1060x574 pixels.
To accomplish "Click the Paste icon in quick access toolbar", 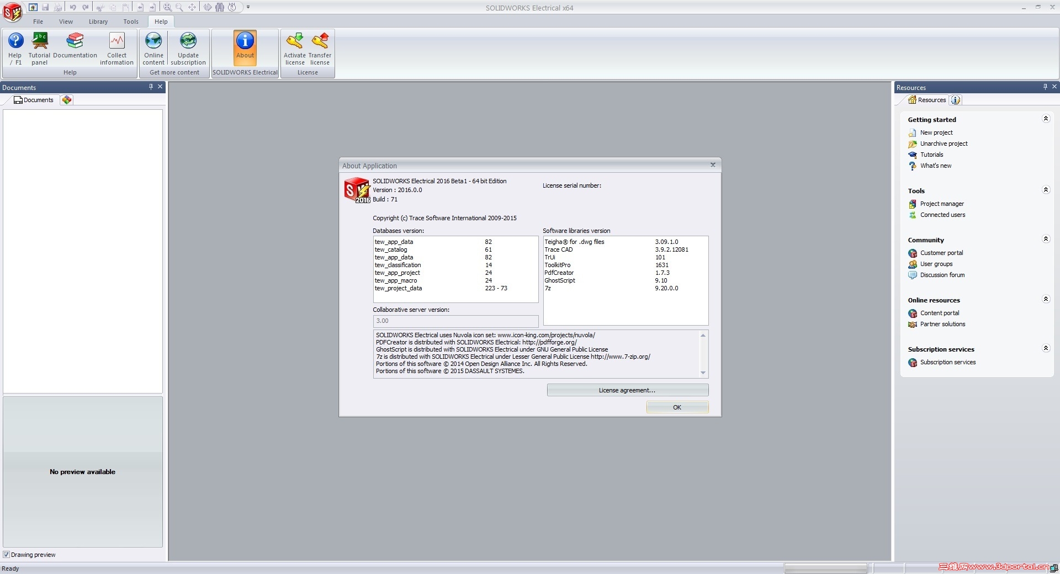I will [x=126, y=7].
